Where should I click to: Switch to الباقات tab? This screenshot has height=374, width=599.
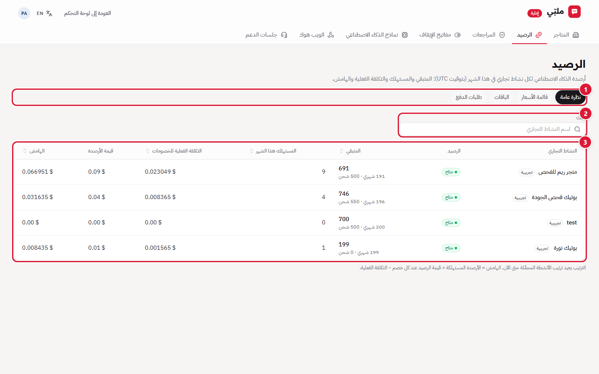click(x=502, y=97)
